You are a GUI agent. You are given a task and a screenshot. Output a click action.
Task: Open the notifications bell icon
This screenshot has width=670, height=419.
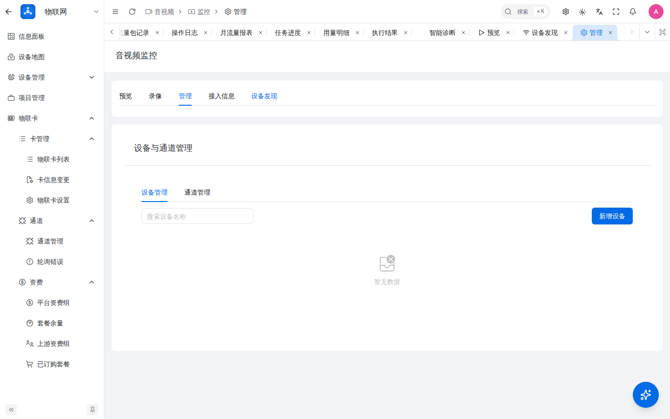tap(633, 12)
